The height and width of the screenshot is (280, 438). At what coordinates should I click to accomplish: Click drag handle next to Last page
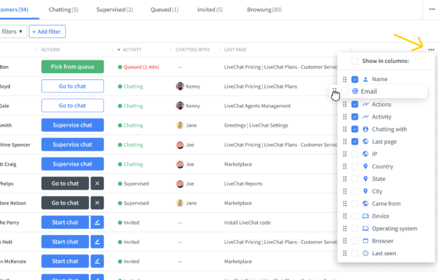point(345,142)
